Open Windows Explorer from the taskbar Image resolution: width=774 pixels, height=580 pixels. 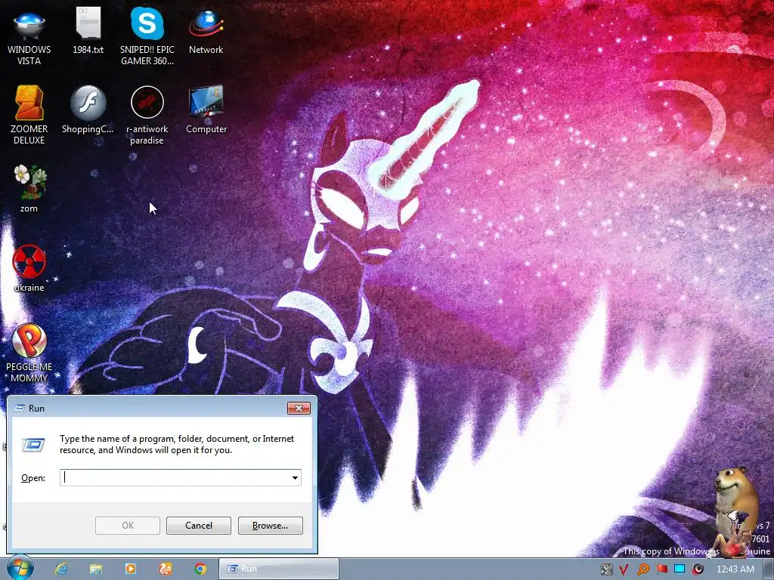click(x=96, y=569)
